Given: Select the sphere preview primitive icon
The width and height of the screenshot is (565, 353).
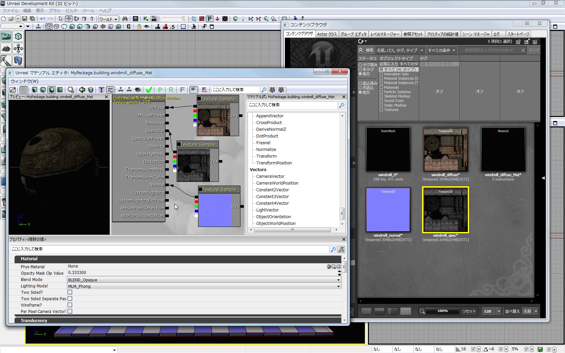Looking at the screenshot, I should [51, 90].
